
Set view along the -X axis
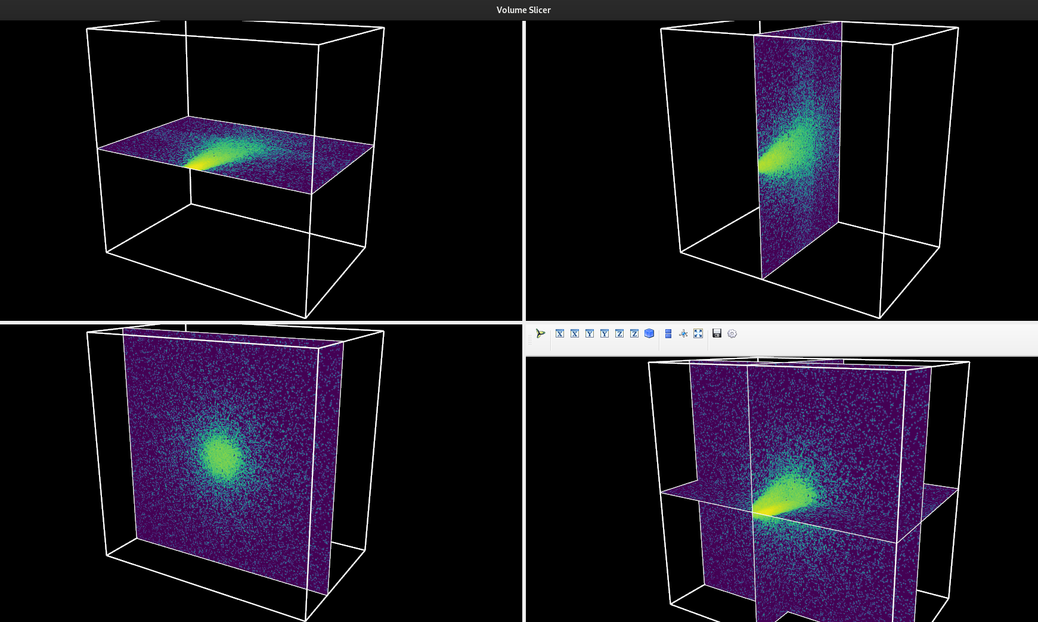click(560, 333)
